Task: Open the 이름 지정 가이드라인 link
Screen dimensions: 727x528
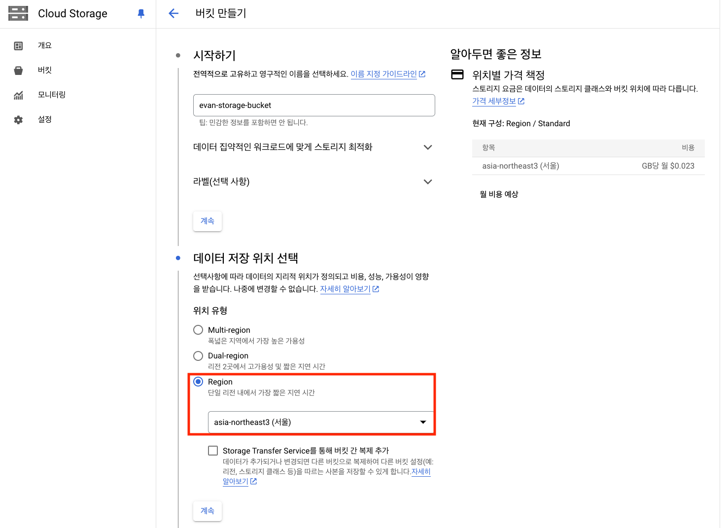Action: (x=383, y=74)
